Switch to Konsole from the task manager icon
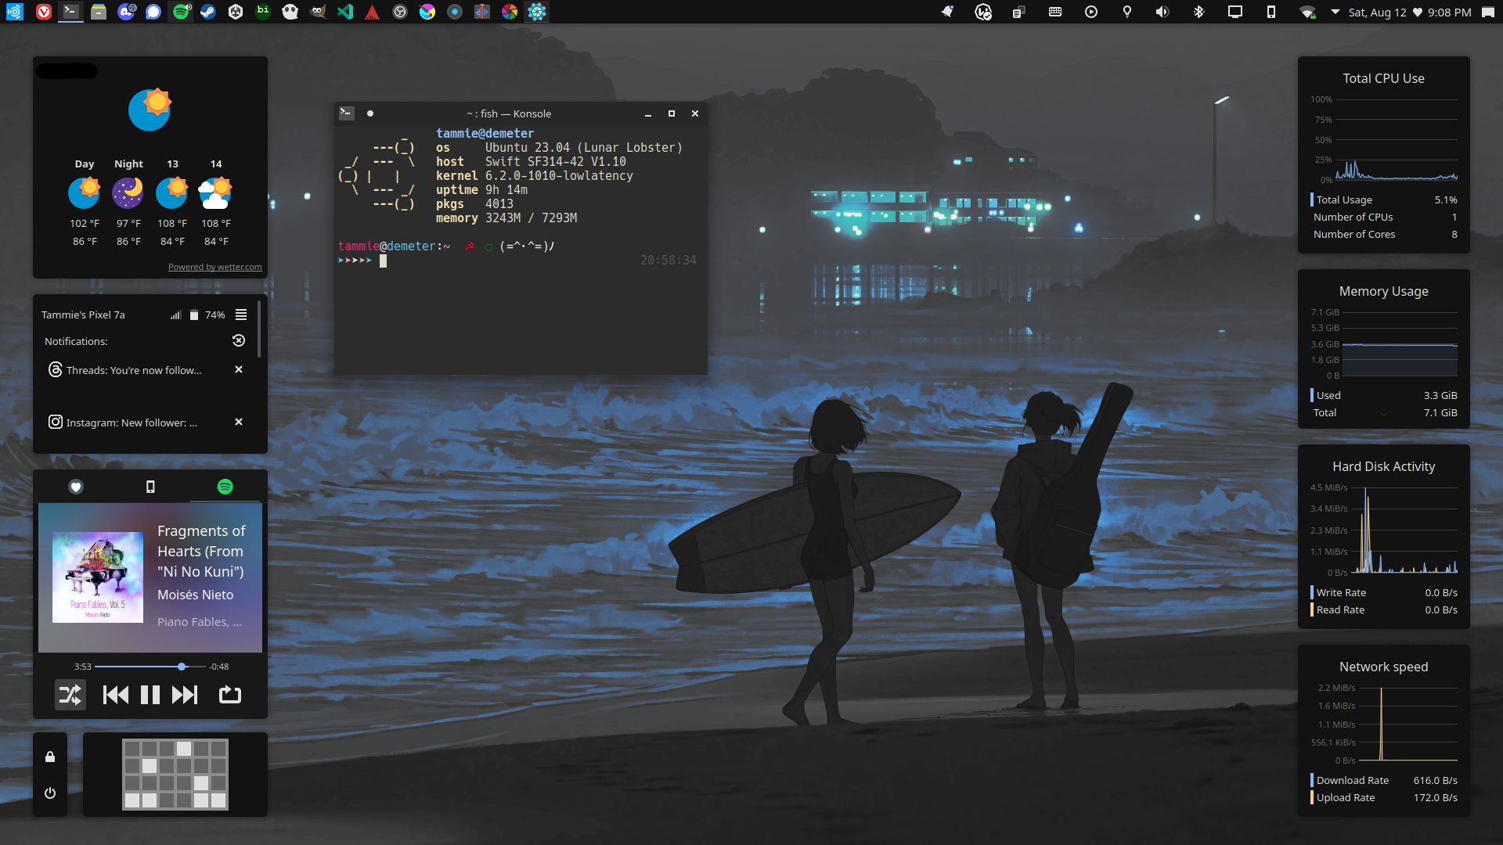 70,12
